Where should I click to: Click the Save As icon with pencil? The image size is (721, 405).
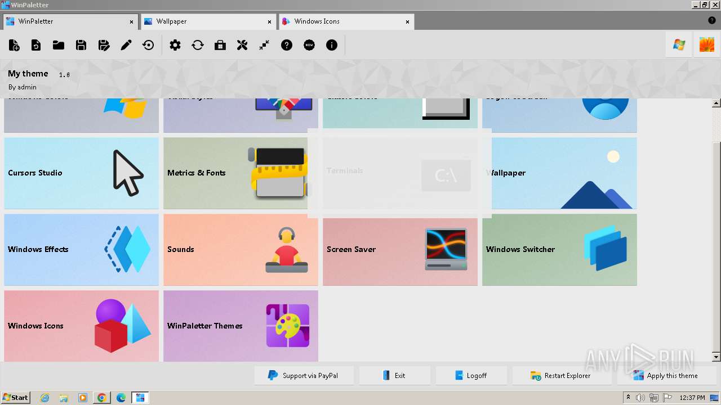click(x=104, y=45)
